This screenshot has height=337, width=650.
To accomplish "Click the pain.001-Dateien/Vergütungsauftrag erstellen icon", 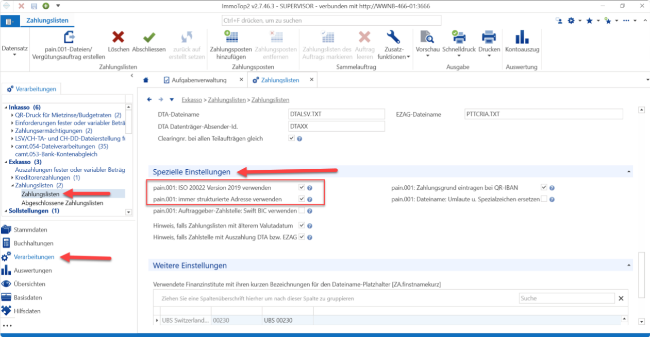I will (x=69, y=37).
